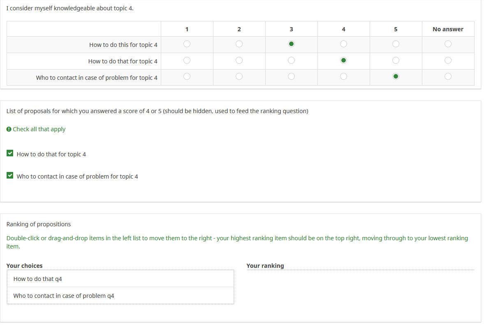Select 'No answer' for 'Who to contact' row
The image size is (484, 325).
[448, 77]
